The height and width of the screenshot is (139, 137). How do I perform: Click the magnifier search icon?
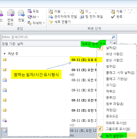tap(113, 37)
